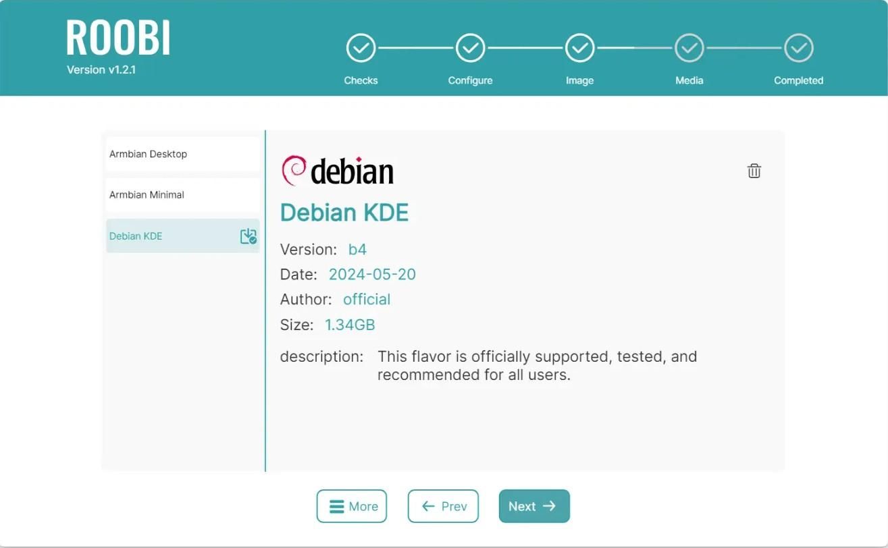
Task: Open the More menu button
Action: [352, 506]
